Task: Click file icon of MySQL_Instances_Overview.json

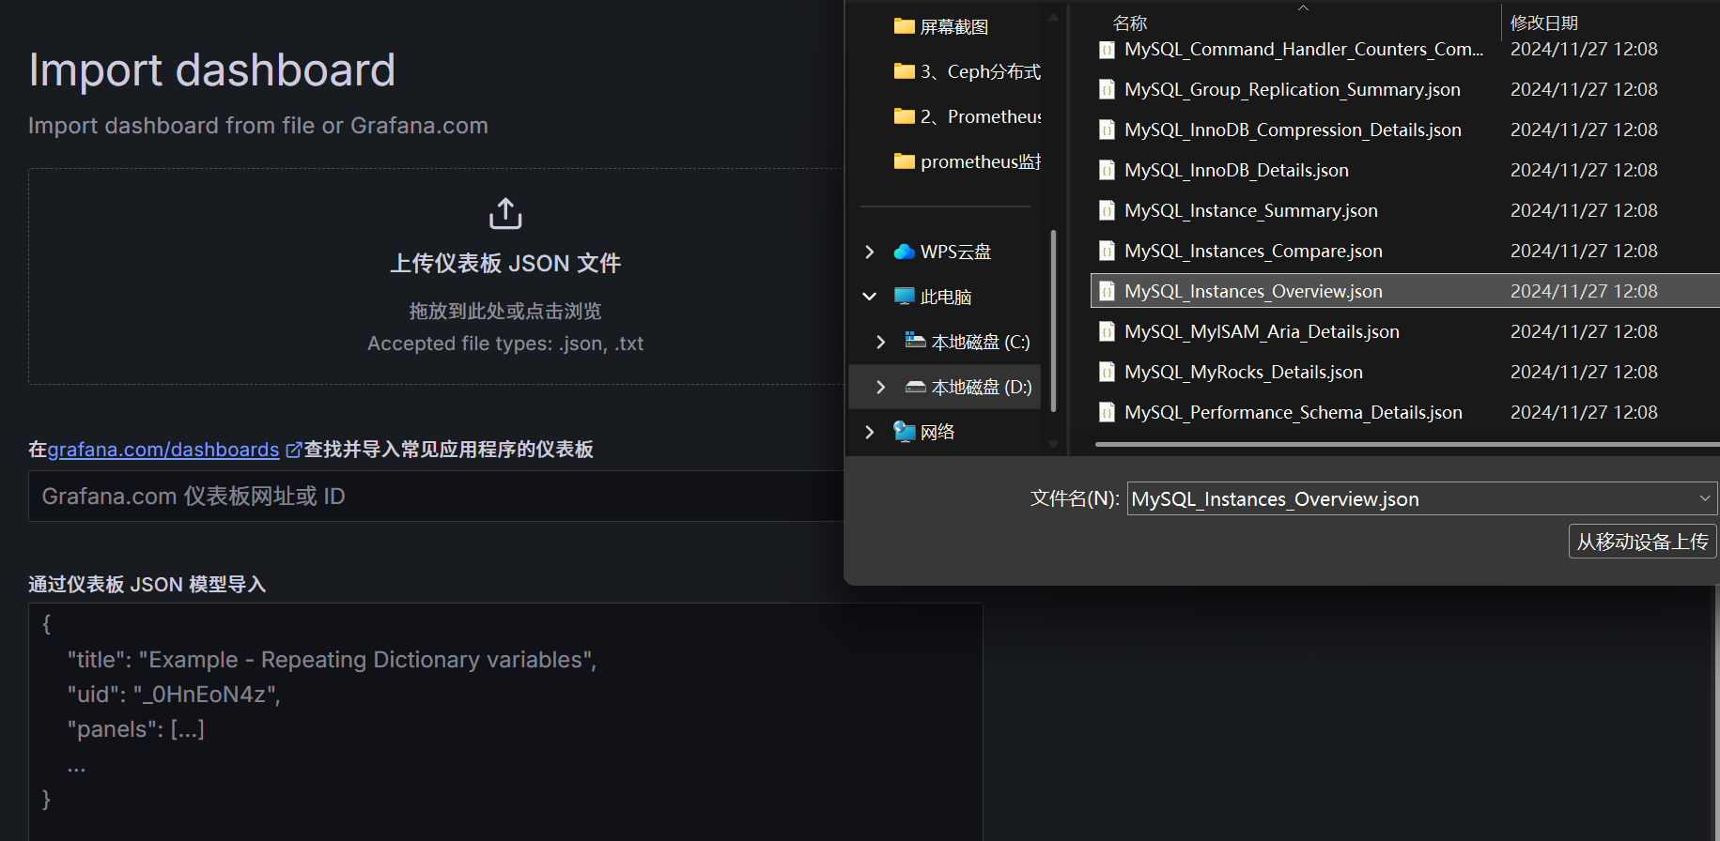Action: (1108, 292)
